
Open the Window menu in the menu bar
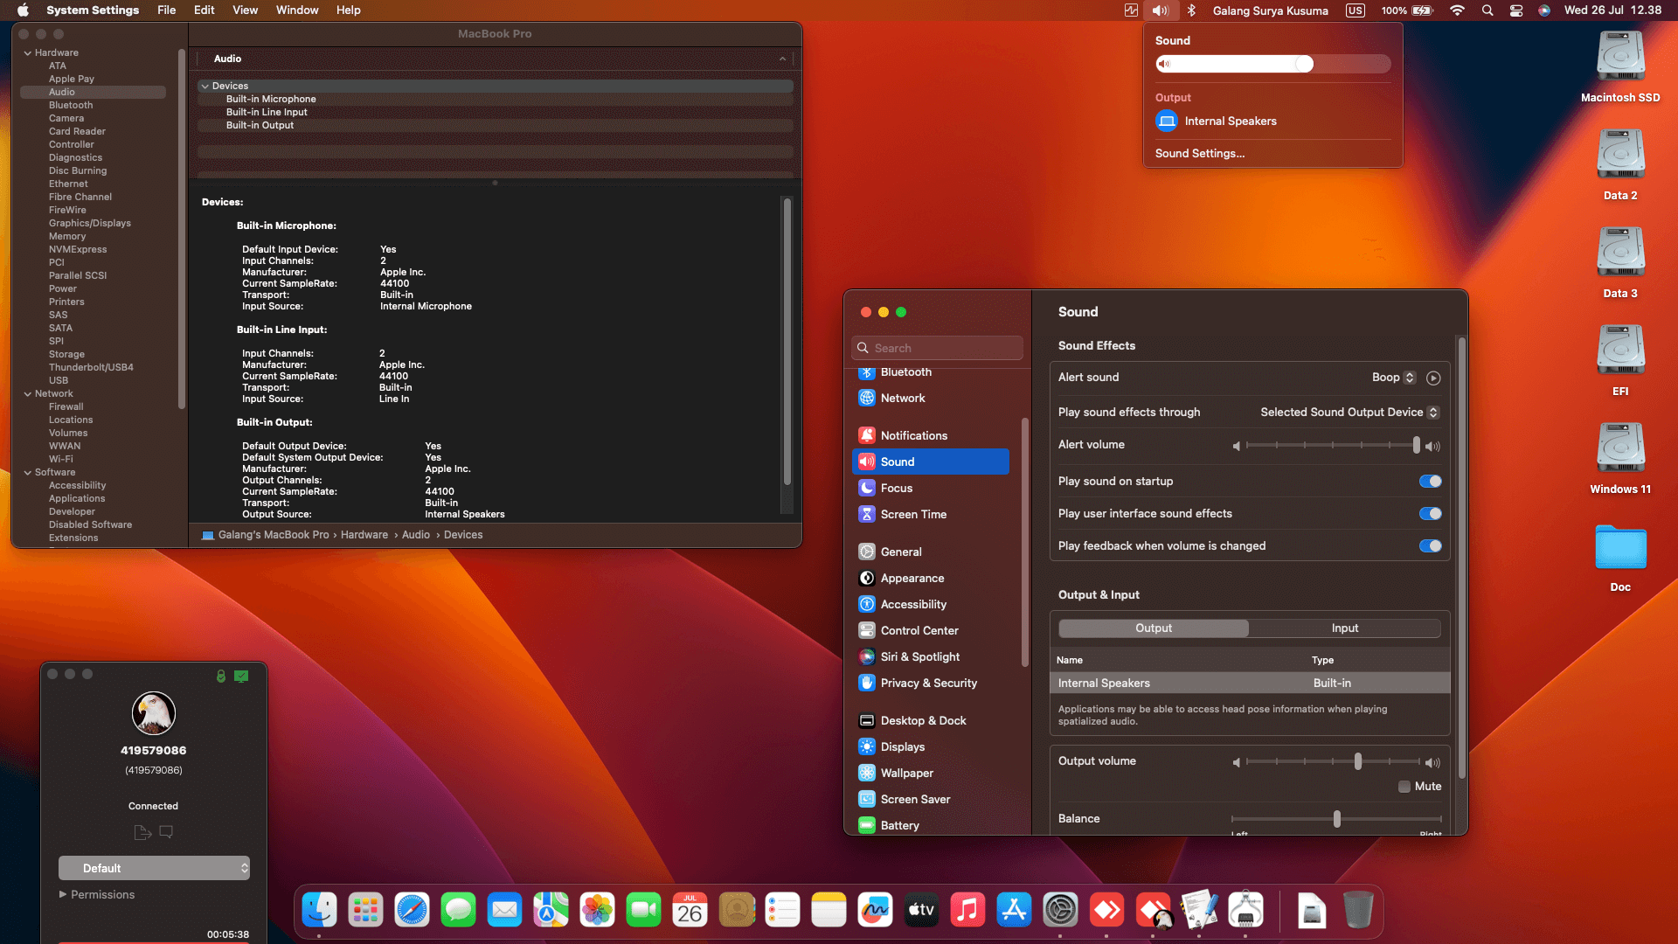click(x=296, y=10)
